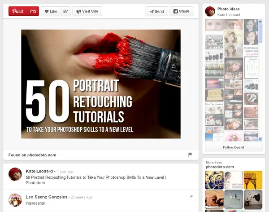The width and height of the screenshot is (269, 212).
Task: Report the pin with the flag icon
Action: [x=190, y=155]
